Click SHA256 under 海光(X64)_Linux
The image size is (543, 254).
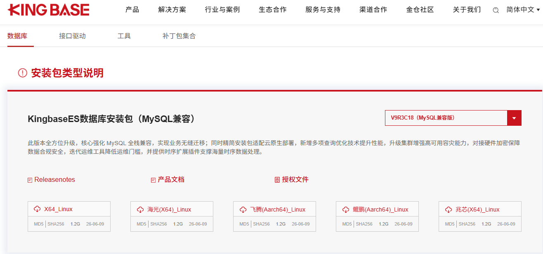[159, 224]
